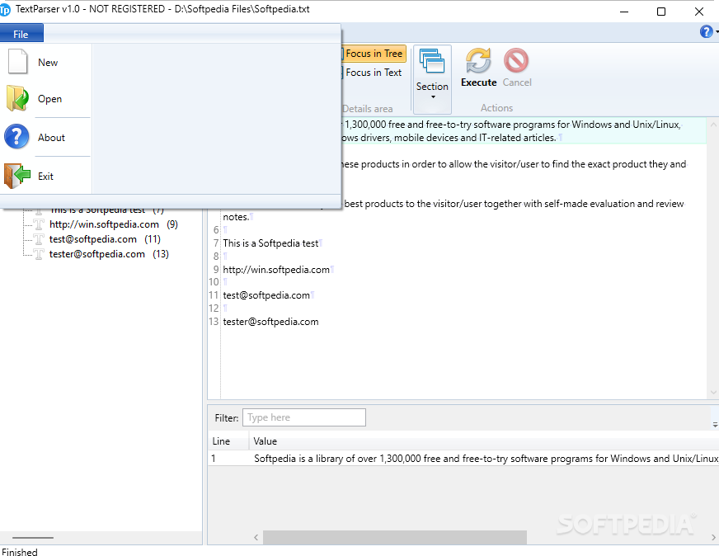Click line 11 test@softpedia.com in editor
This screenshot has height=556, width=719.
point(266,295)
